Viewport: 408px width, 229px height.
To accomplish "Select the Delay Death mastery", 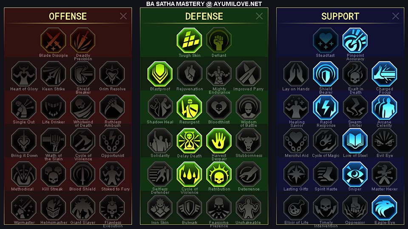I will [190, 141].
